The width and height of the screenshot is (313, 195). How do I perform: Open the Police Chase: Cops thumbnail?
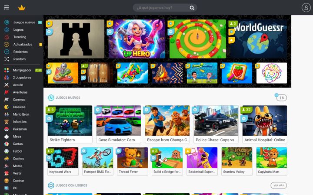pos(216,120)
